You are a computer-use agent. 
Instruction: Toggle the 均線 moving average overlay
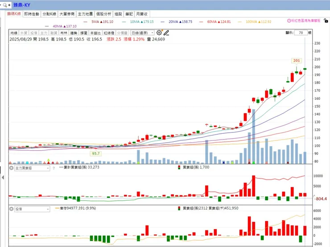(x=14, y=33)
